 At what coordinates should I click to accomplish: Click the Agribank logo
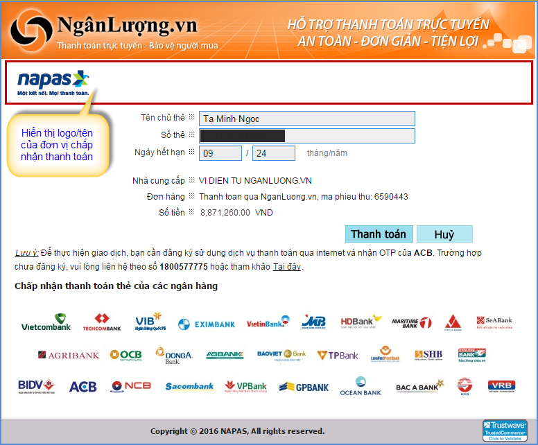coord(69,355)
